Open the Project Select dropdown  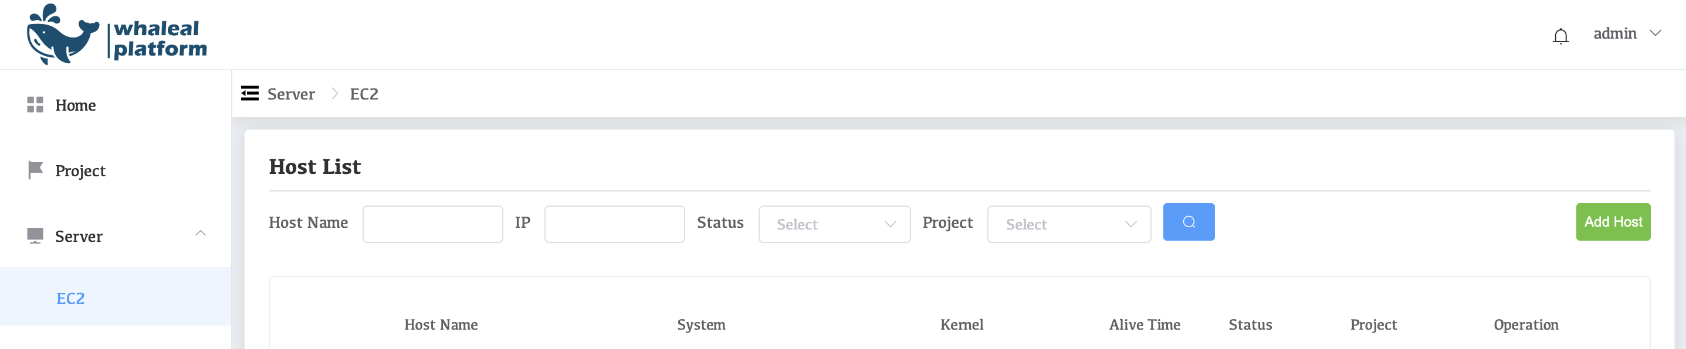(1068, 224)
